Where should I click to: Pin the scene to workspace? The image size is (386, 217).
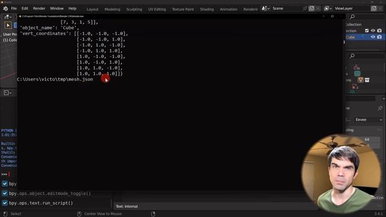click(305, 8)
